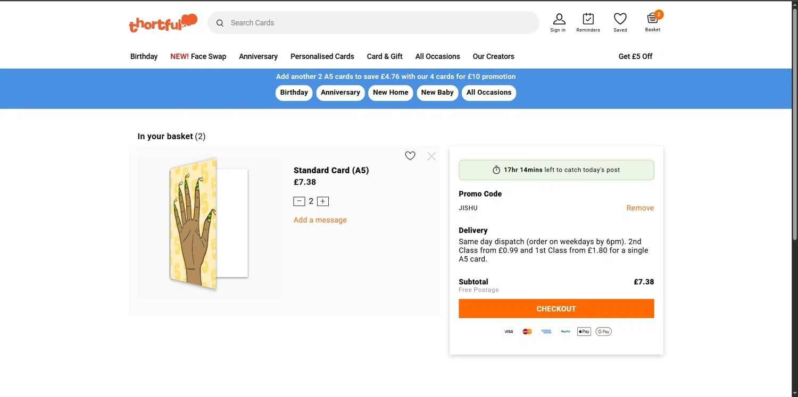Remove the JISHU promo code

point(640,208)
